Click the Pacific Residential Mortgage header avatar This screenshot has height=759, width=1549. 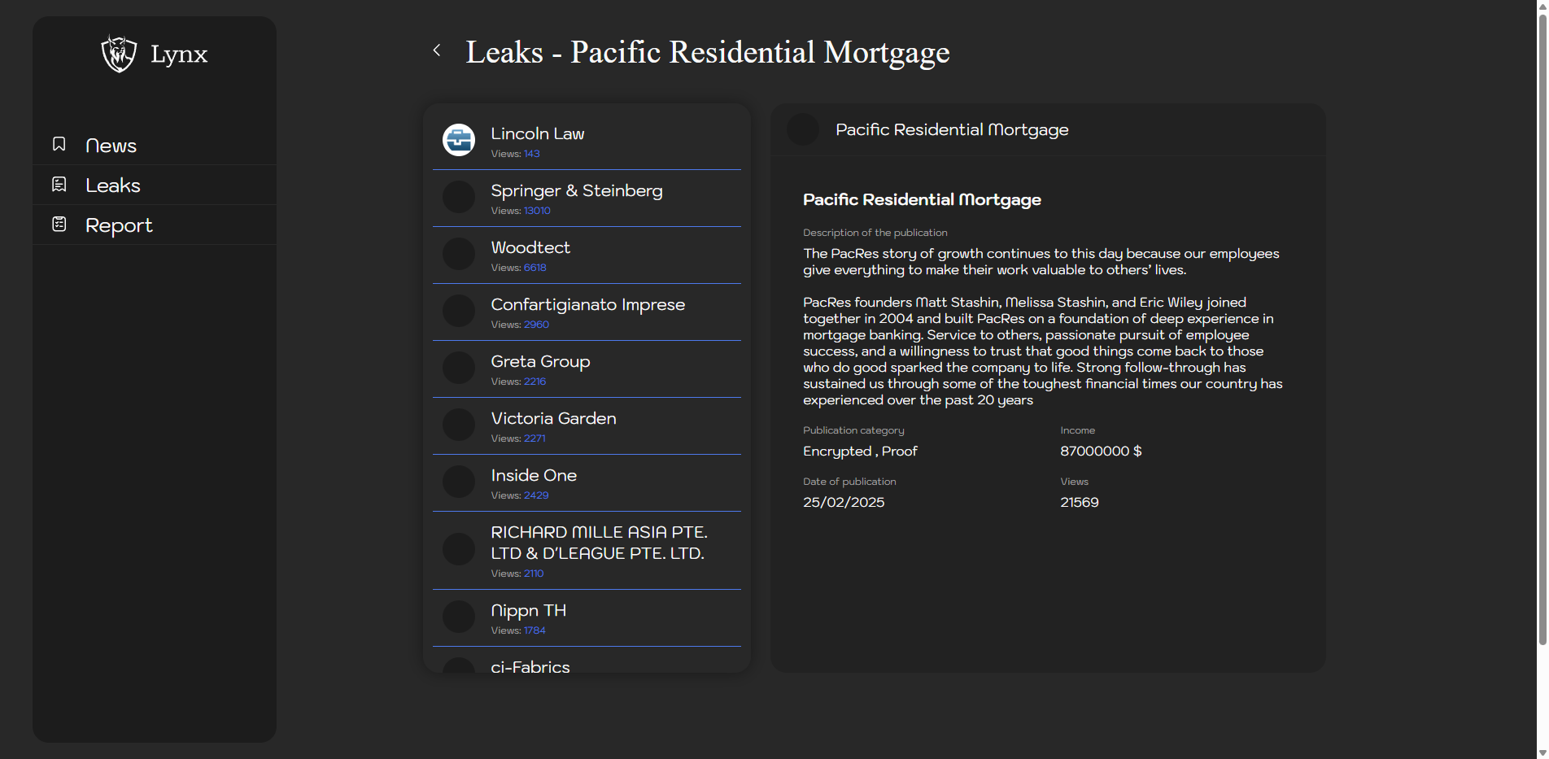[x=803, y=129]
